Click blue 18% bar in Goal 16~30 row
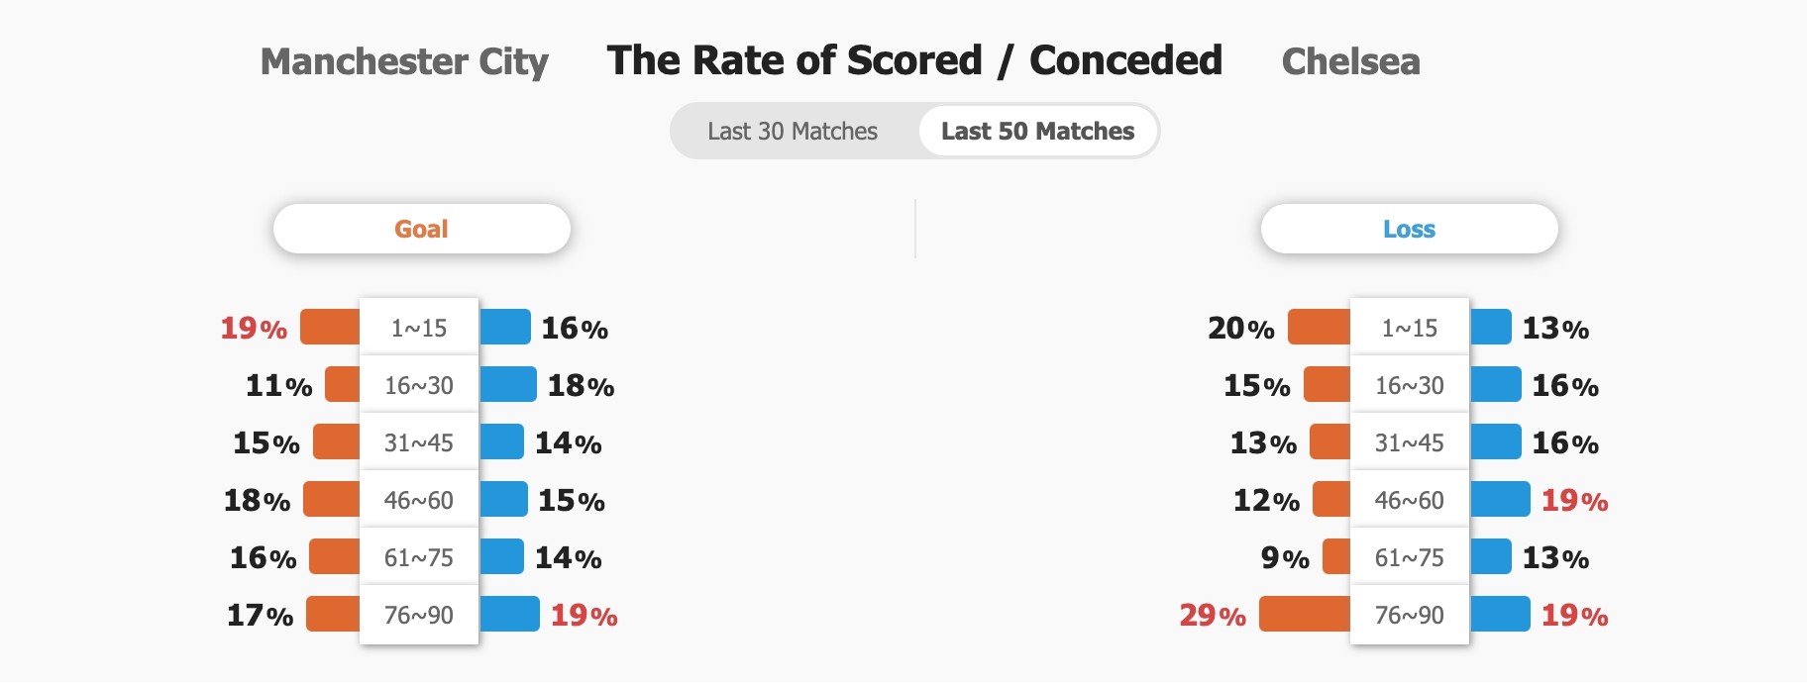 point(508,384)
